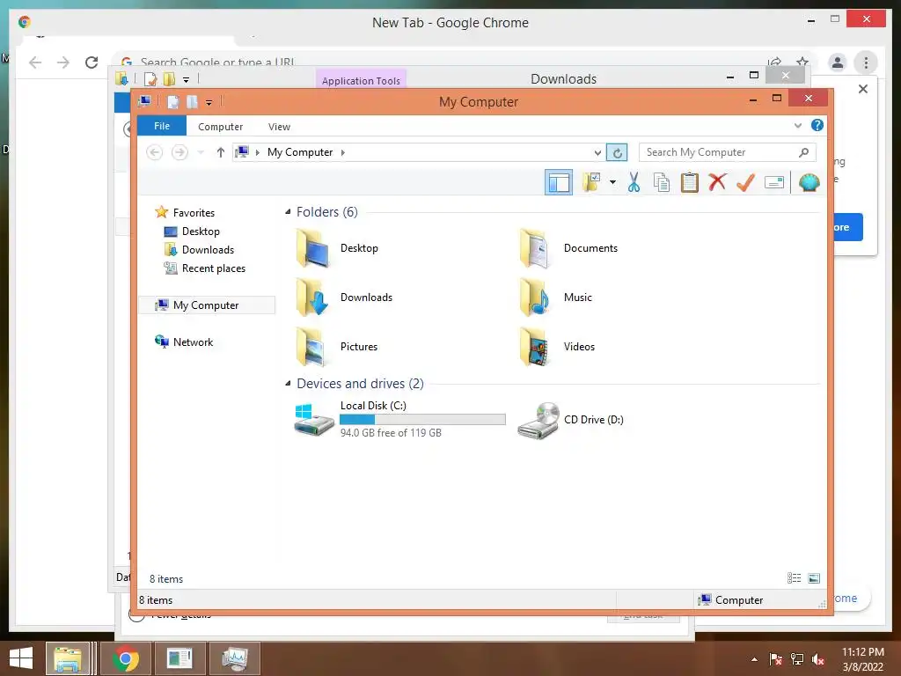
Task: Bookmark this tab with the star icon
Action: click(x=802, y=62)
